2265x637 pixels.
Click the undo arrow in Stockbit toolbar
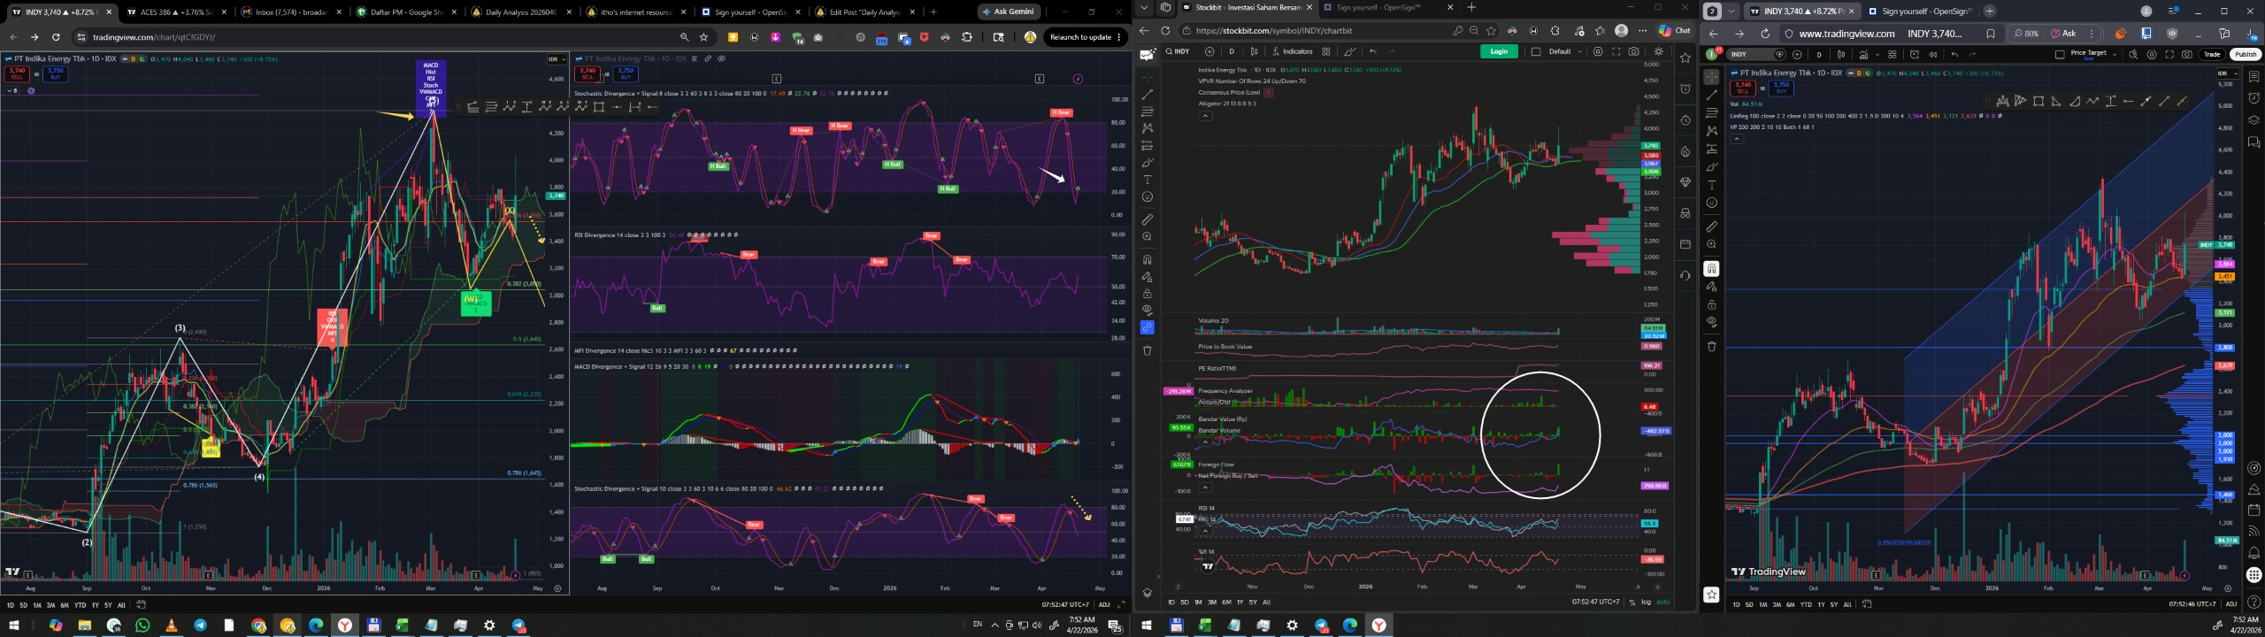[x=1373, y=51]
